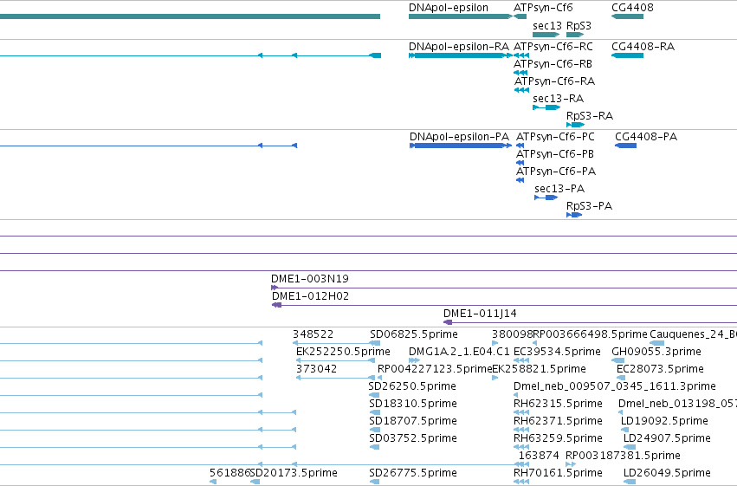Click the DME1-011J14 clone label

[x=480, y=314]
